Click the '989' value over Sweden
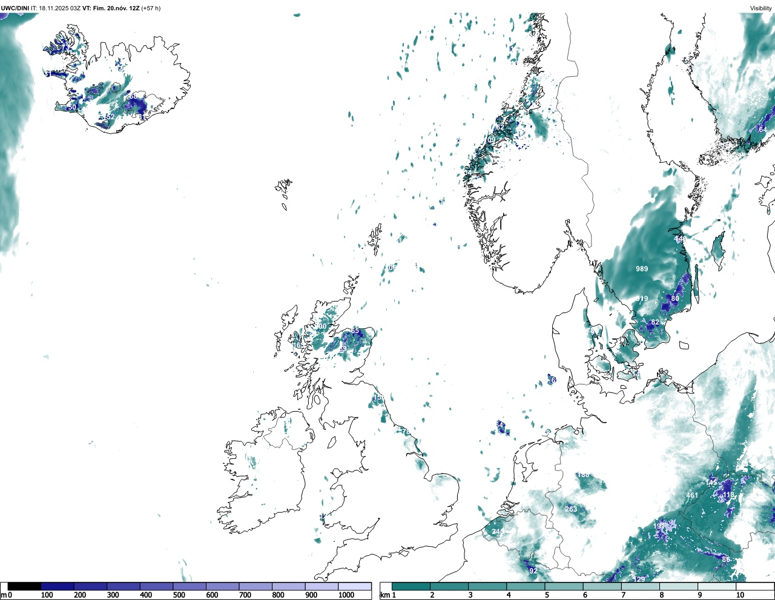 [642, 269]
